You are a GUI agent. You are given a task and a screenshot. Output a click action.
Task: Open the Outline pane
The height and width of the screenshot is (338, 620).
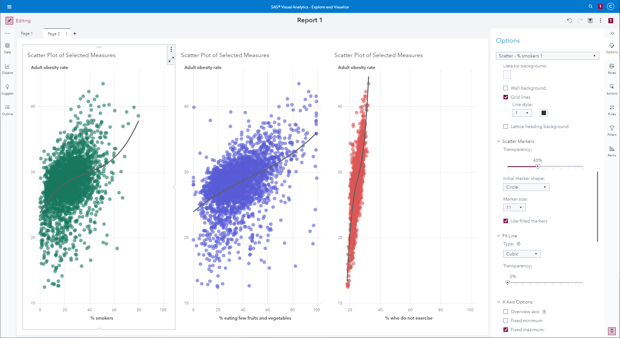click(7, 110)
